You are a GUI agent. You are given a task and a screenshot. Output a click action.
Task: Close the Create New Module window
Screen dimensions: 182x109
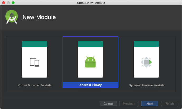(4, 3)
